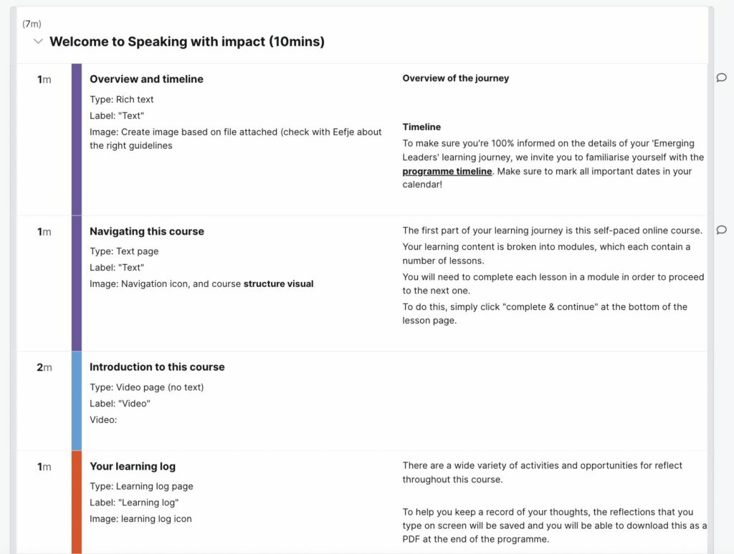
Task: Edit the 1m duration of Your learning log
Action: point(44,467)
